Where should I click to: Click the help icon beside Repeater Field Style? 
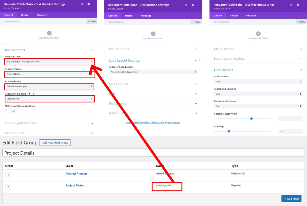(x=29, y=94)
